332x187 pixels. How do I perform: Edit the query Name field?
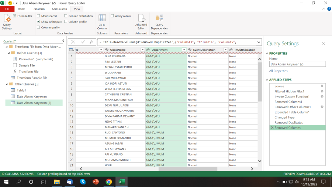[x=297, y=64]
